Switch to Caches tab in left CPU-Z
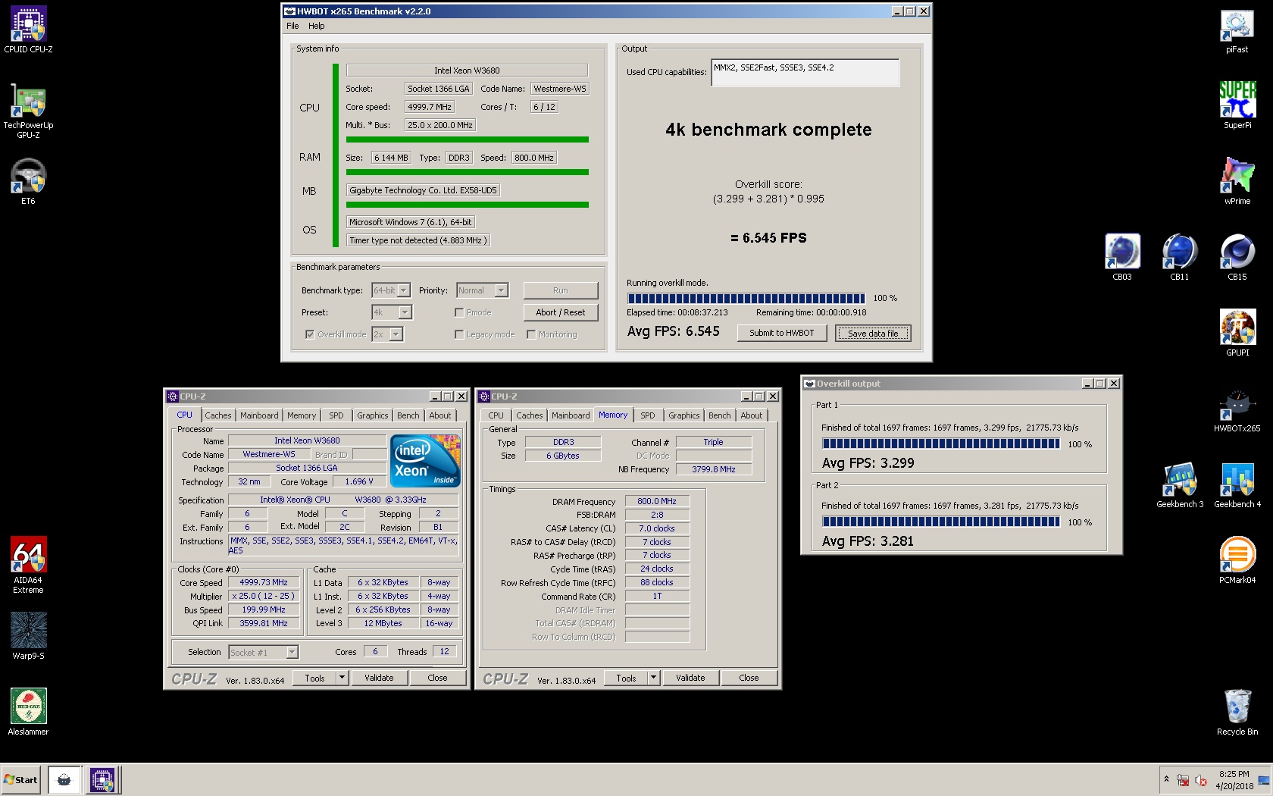The image size is (1273, 796). pos(218,415)
